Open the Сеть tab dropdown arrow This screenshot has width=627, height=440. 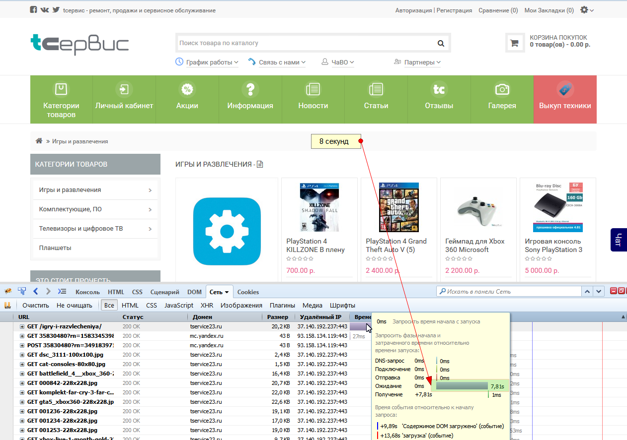[x=227, y=292]
